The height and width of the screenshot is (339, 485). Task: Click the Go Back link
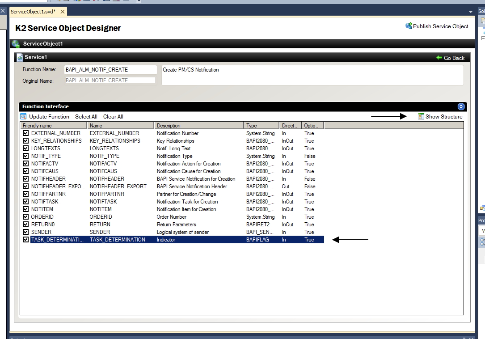click(x=454, y=58)
